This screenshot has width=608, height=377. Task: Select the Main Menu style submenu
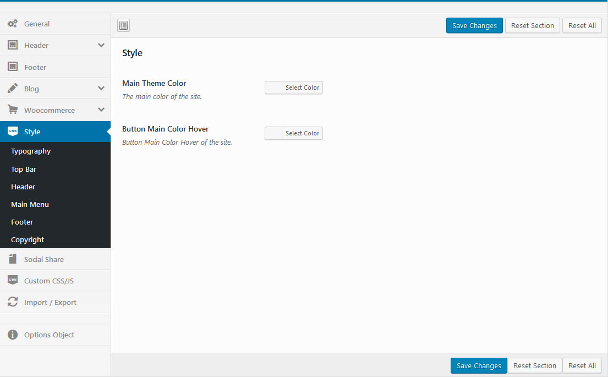point(30,204)
